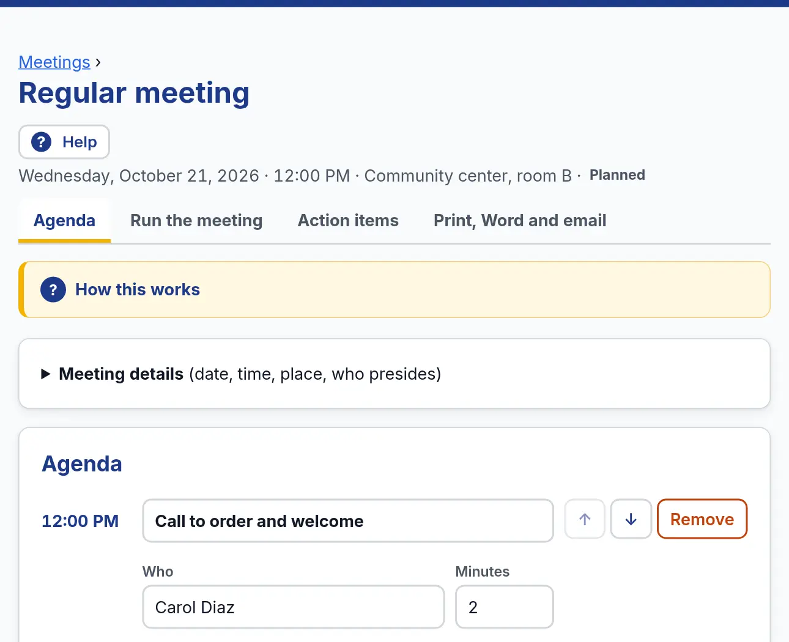
Task: Open Print, Word and email tab
Action: [x=520, y=221]
